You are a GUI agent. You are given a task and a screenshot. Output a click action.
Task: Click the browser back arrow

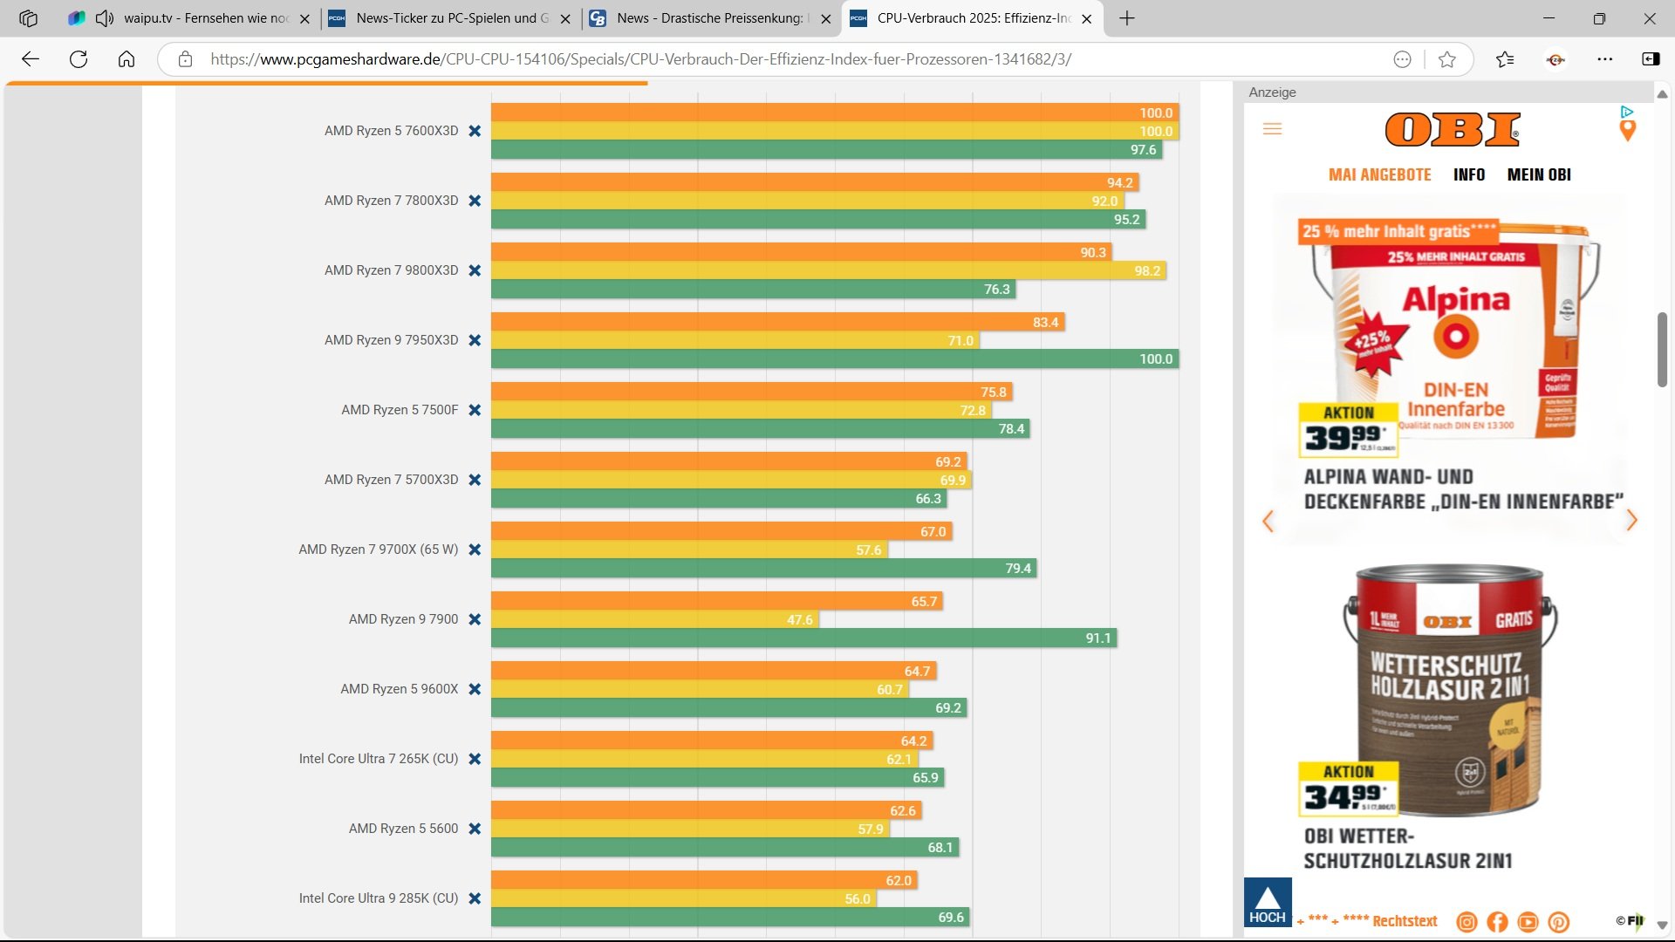(31, 59)
